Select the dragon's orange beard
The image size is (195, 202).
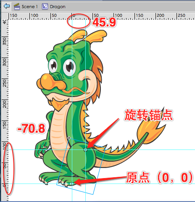tap(59, 104)
